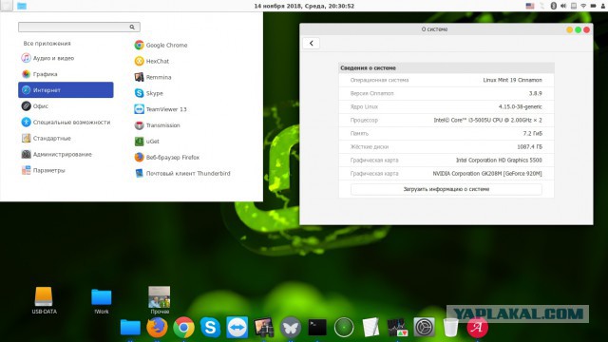Open the US keyboard layout flag indicator
The width and height of the screenshot is (608, 342).
click(530, 6)
